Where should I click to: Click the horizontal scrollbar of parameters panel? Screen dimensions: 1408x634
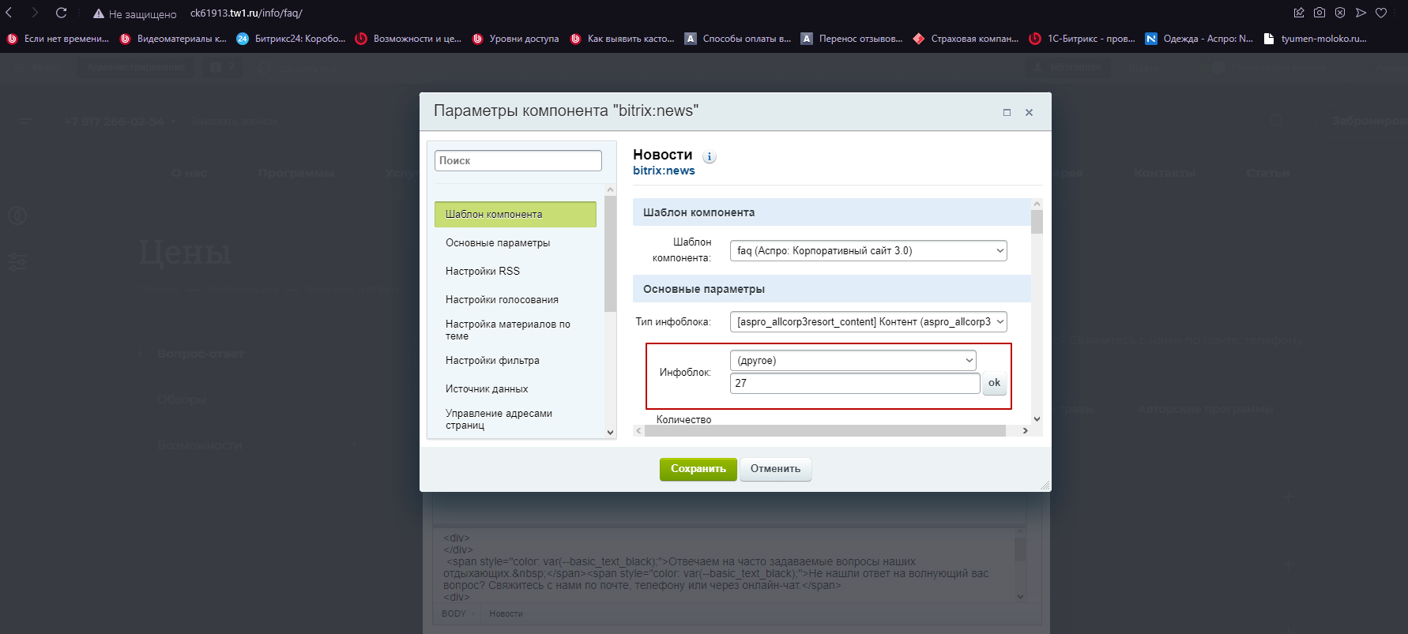point(822,431)
